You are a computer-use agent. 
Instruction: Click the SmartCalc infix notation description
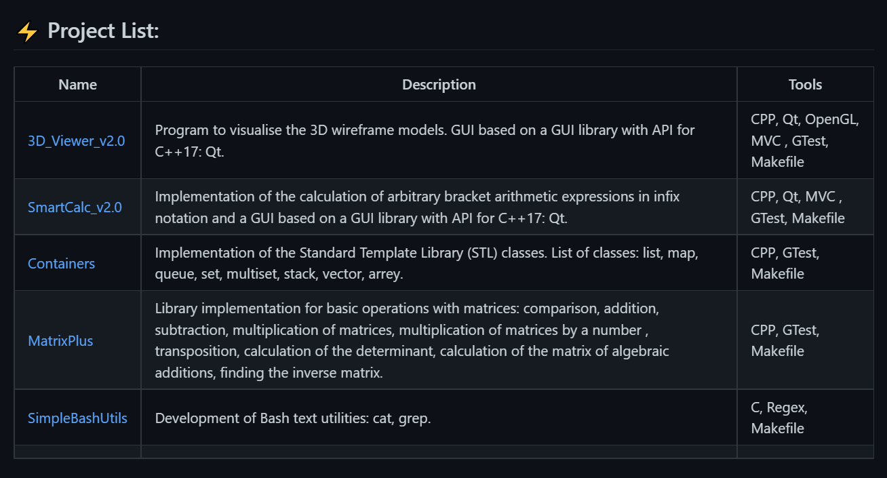pos(418,207)
